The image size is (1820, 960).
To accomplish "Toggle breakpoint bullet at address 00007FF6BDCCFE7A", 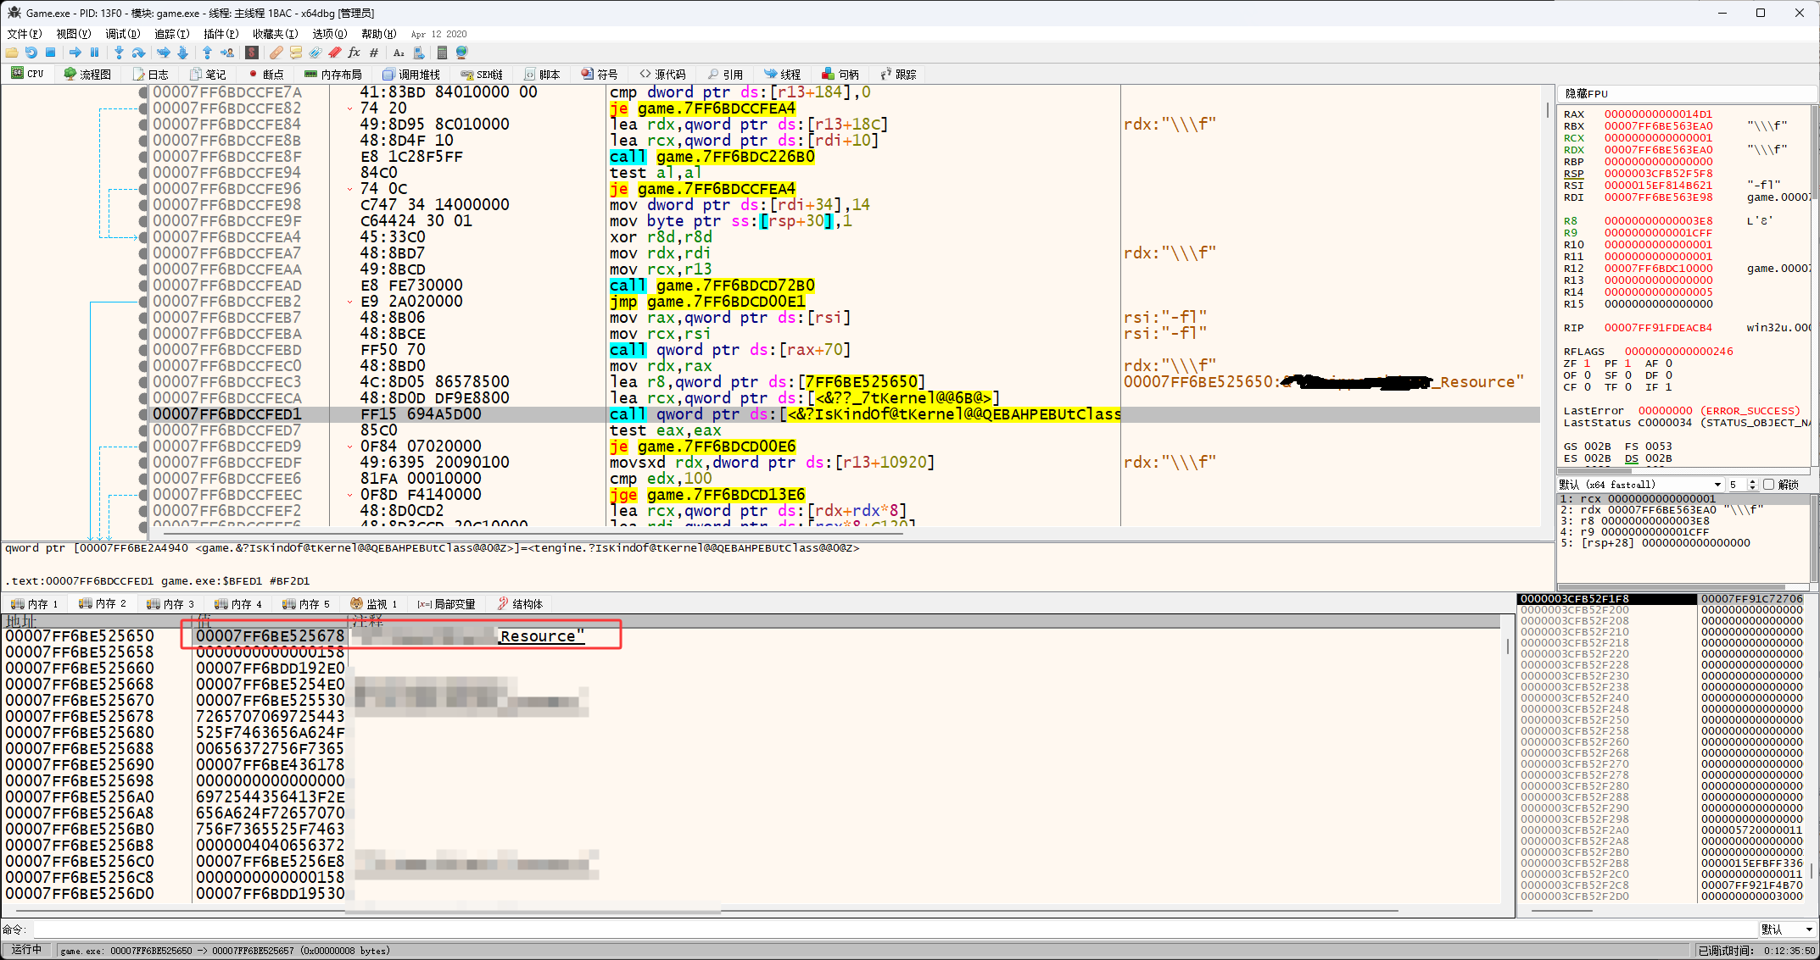I will [143, 92].
